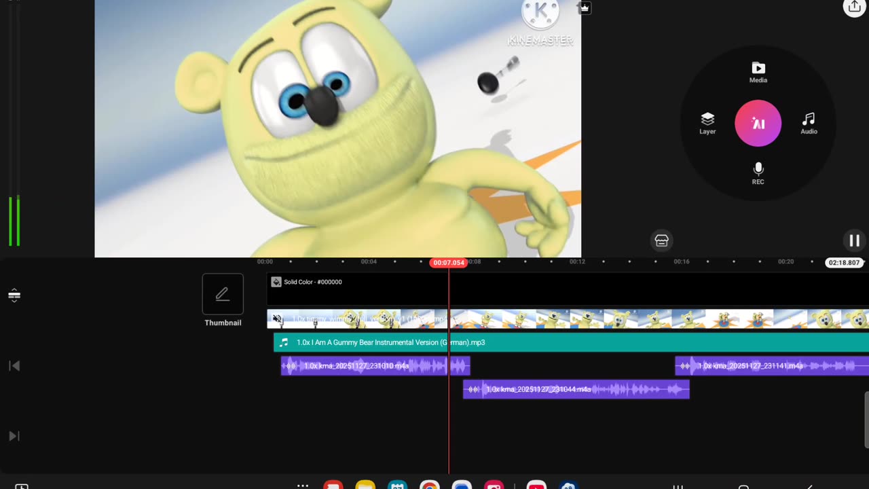Select the Gummy Bear Instrumental mp3 track
The width and height of the screenshot is (869, 489).
pos(571,342)
